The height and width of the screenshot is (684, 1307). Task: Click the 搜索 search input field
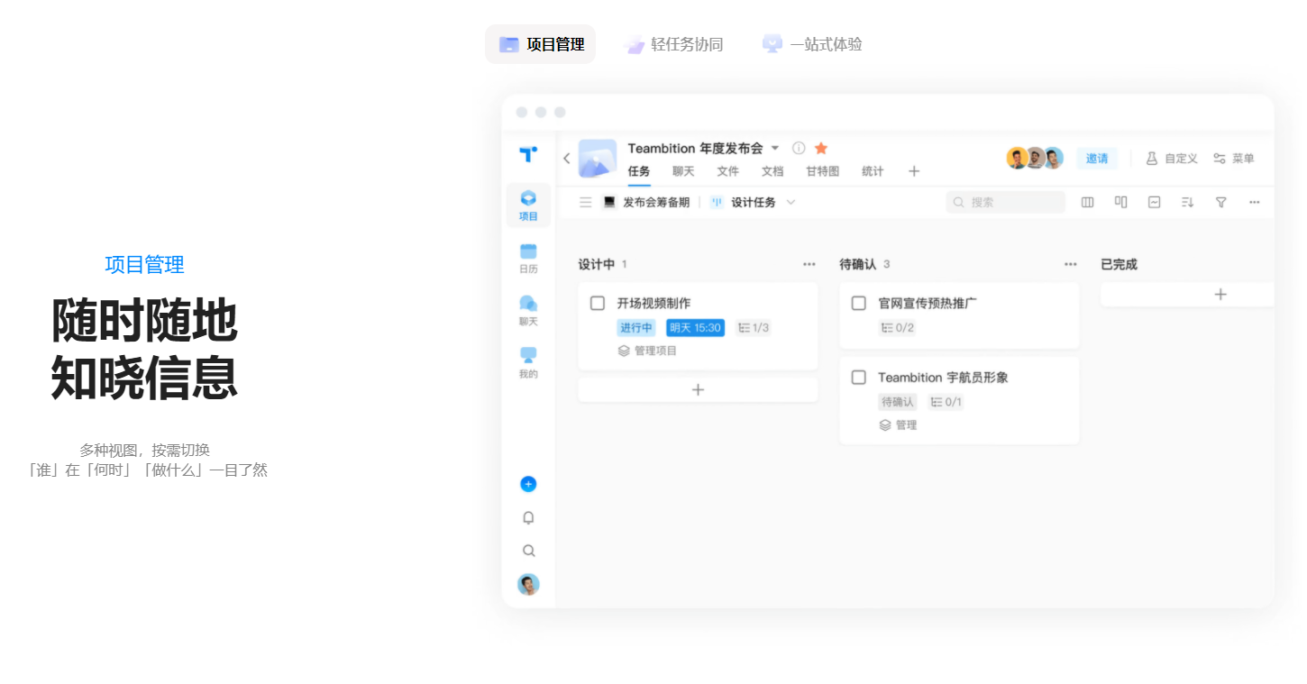[1005, 203]
